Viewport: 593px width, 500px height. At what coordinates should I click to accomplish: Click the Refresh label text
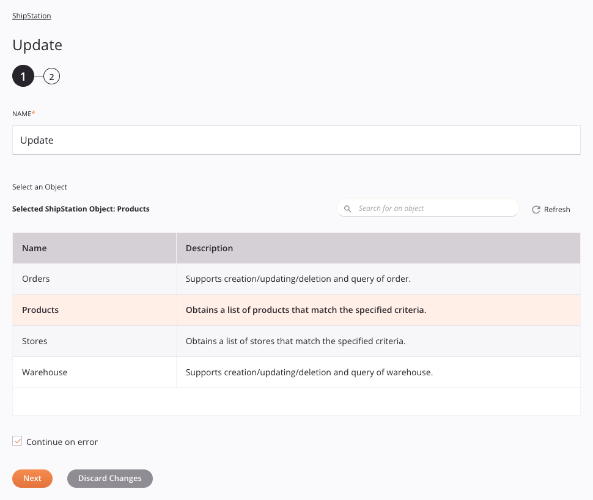pyautogui.click(x=557, y=210)
